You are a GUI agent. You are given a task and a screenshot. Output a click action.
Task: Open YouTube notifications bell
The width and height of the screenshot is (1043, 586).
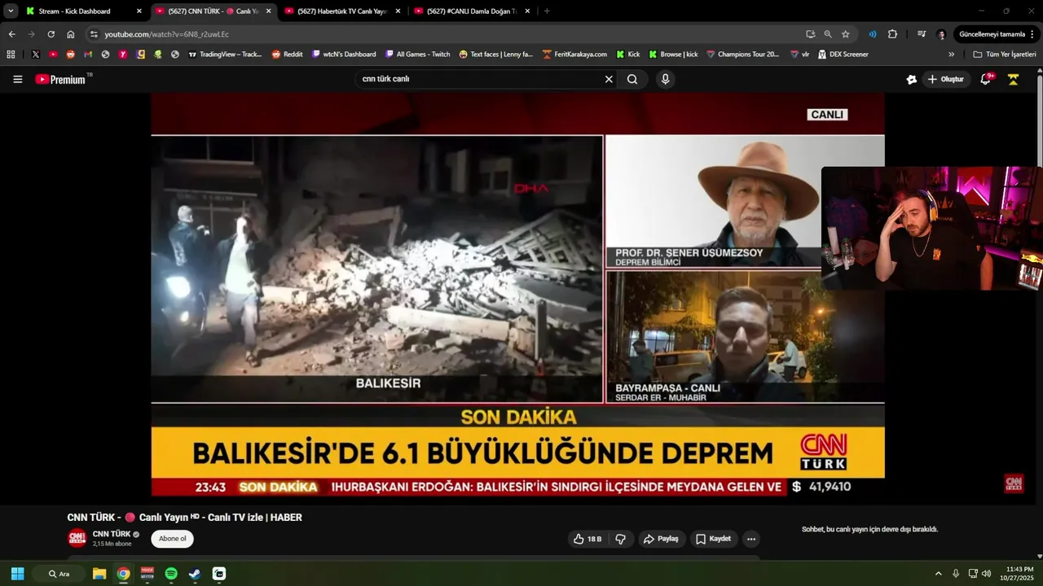pyautogui.click(x=985, y=79)
